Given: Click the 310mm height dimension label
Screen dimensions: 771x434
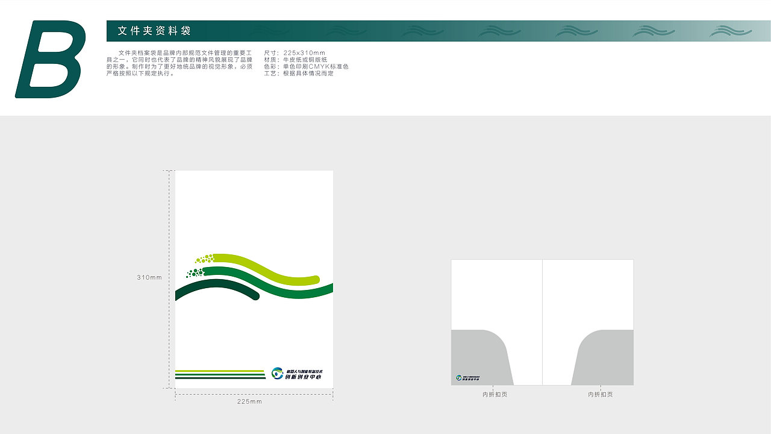Looking at the screenshot, I should click(149, 278).
